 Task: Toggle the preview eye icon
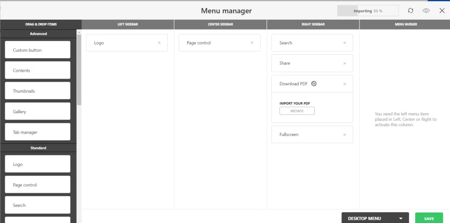coord(426,11)
